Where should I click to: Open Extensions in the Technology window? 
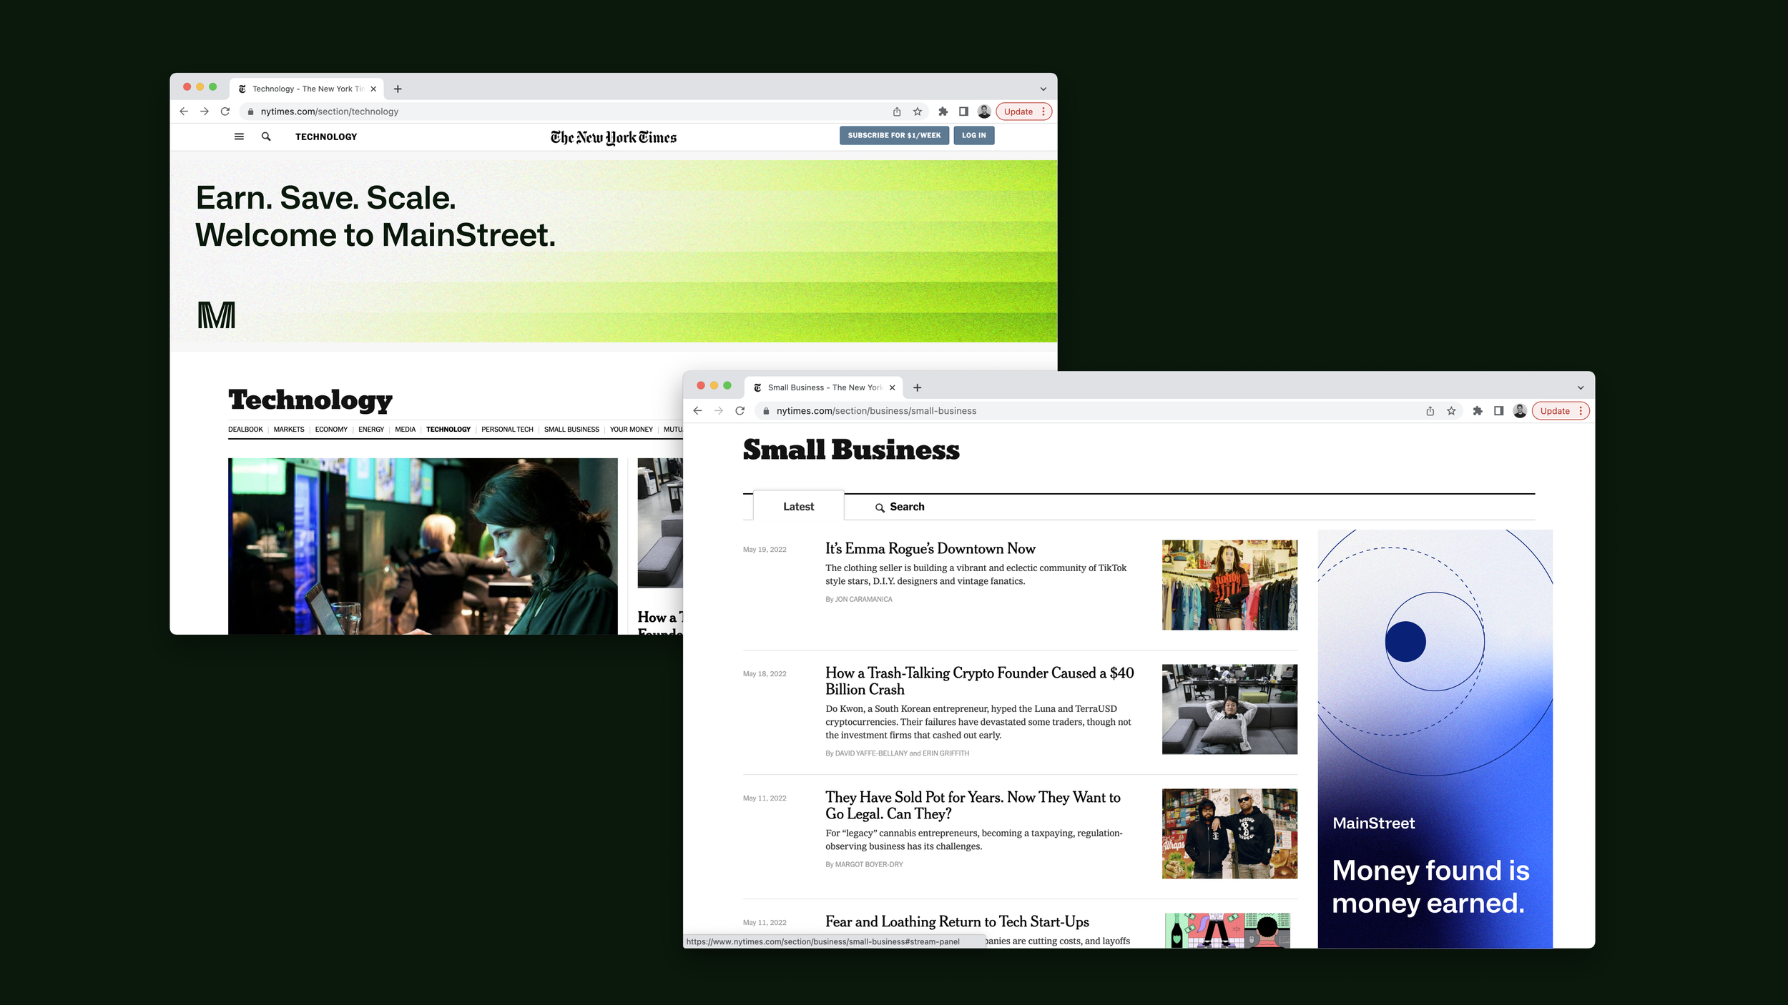click(943, 112)
